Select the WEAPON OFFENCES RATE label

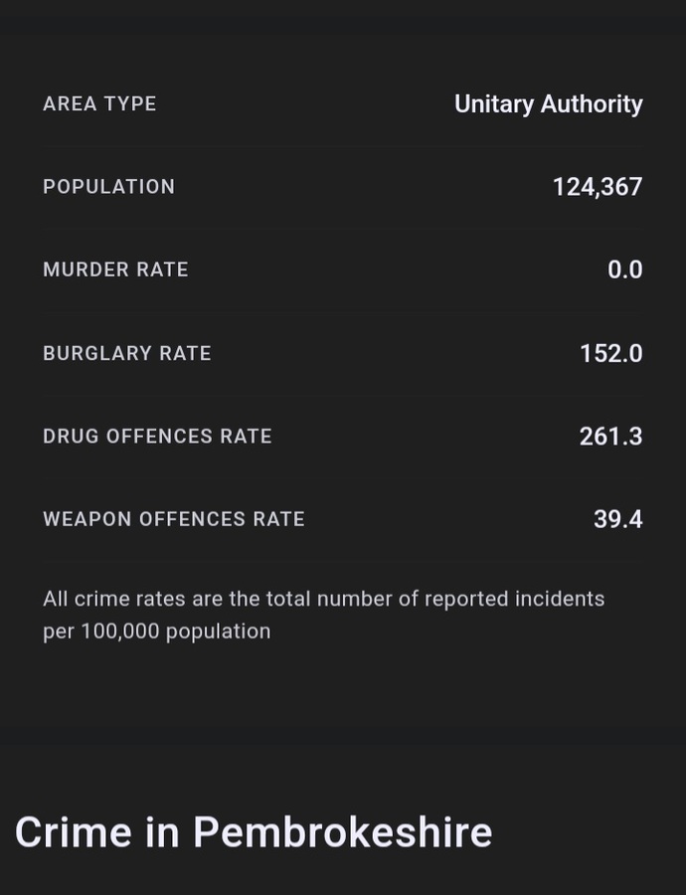click(x=174, y=519)
